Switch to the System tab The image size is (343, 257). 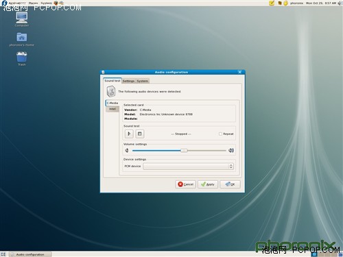point(143,81)
